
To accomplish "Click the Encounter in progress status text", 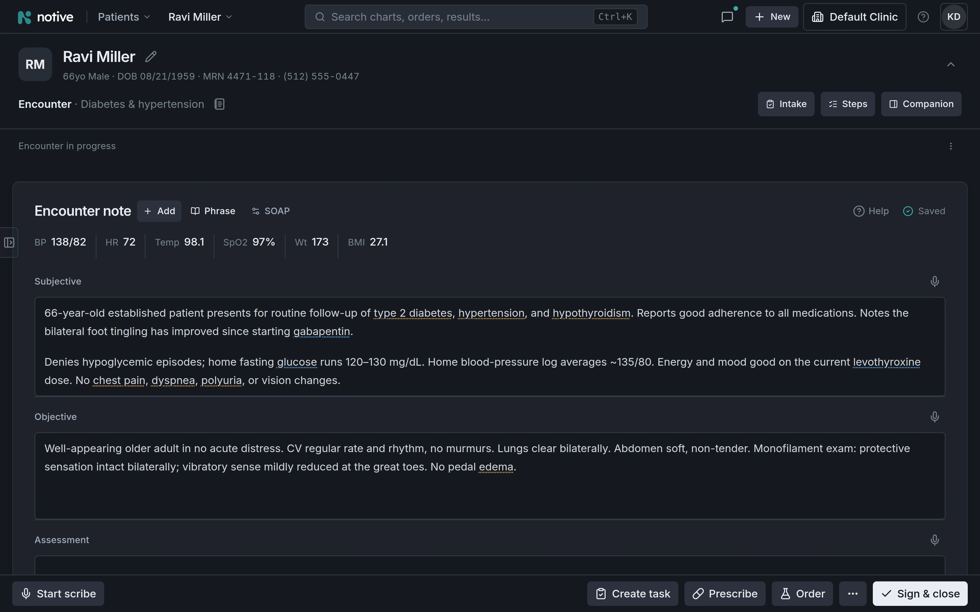I will point(67,146).
